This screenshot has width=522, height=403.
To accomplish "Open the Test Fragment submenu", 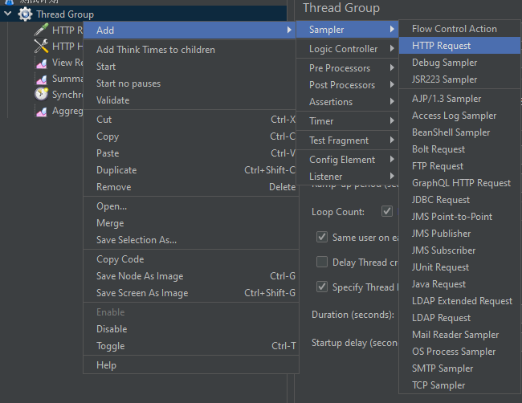I will pyautogui.click(x=347, y=140).
